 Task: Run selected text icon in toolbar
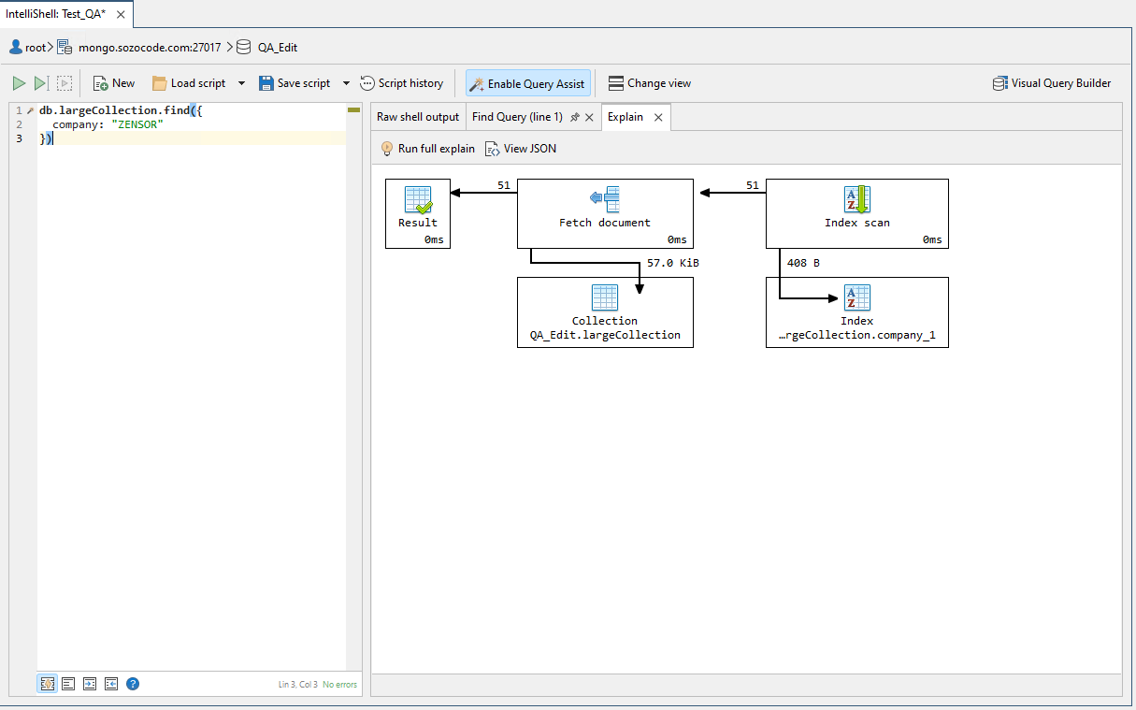tap(65, 83)
